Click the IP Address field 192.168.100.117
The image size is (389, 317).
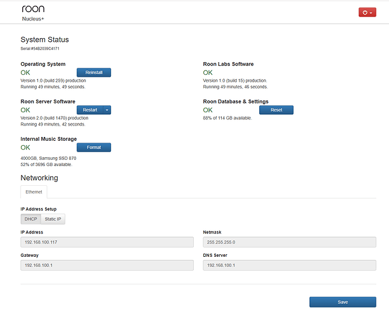[x=107, y=242]
